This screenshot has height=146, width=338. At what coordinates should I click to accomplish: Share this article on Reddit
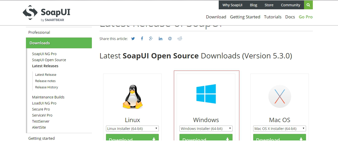[180, 39]
